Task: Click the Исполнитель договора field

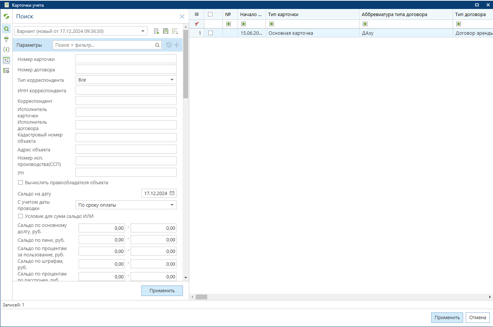Action: [x=126, y=125]
